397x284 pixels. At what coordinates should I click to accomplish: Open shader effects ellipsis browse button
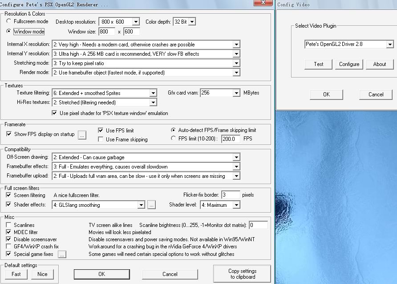tap(151, 205)
